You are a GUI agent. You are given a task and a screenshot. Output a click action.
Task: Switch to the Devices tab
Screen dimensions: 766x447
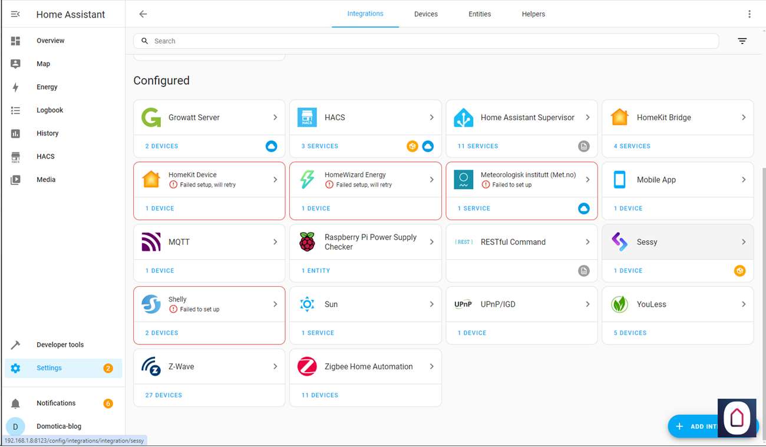point(425,14)
